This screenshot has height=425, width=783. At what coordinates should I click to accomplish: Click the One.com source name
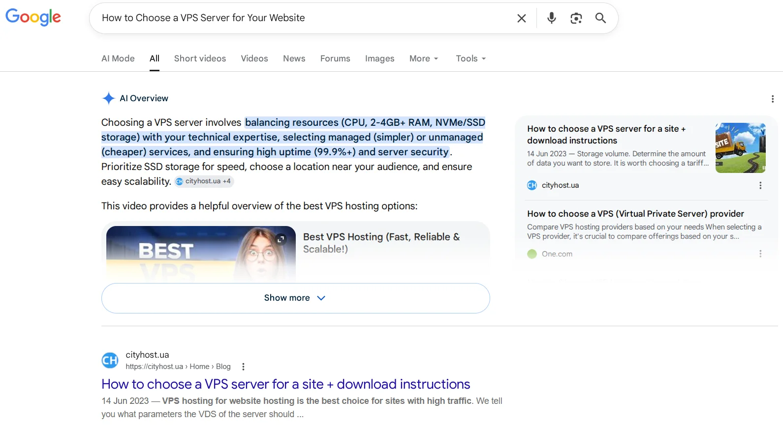point(557,254)
